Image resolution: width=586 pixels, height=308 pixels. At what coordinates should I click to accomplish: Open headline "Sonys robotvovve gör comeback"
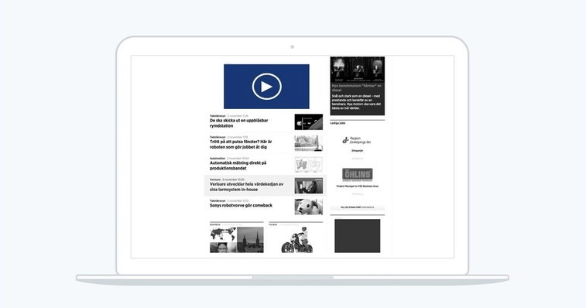click(x=241, y=206)
